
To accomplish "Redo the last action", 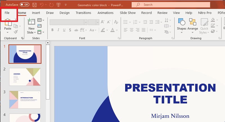I will (x=51, y=5).
